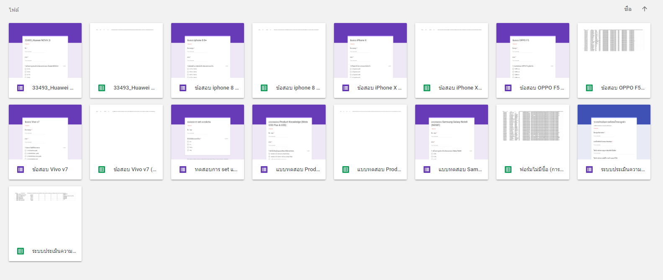Click the file name ทดสอบการ set

click(x=216, y=170)
